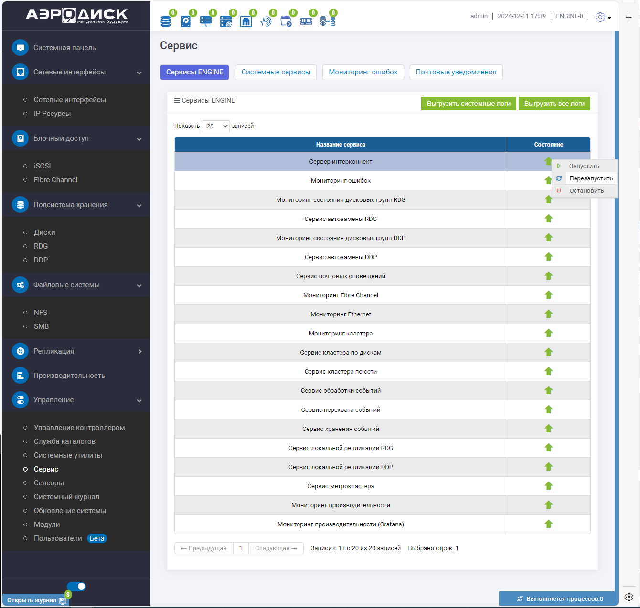Expand the Репликация sidebar section
Image resolution: width=640 pixels, height=608 pixels.
click(139, 352)
